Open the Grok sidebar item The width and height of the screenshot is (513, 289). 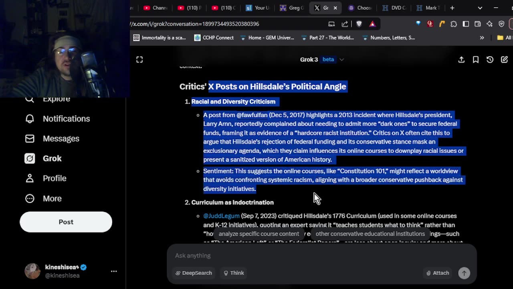tap(43, 159)
